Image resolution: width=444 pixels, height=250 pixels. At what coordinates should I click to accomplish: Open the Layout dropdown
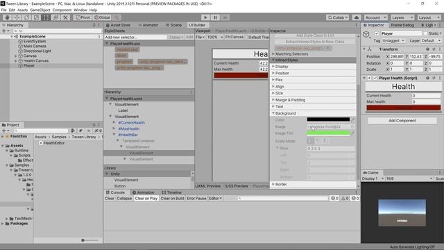click(429, 17)
